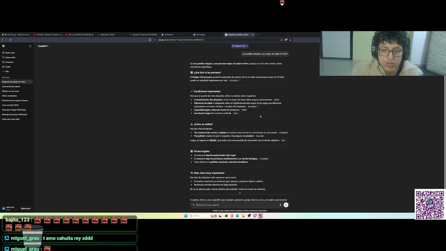446x251 pixels.
Task: Open chat 'Scrip animación gamer'
Action: [x=16, y=86]
